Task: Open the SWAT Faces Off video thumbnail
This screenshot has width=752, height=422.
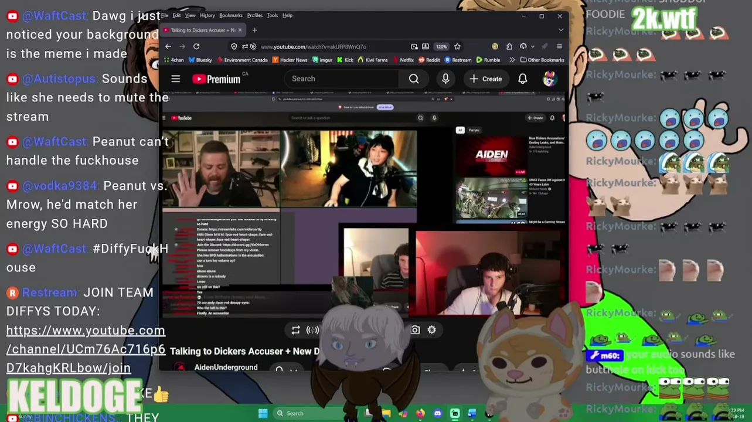Action: click(x=491, y=198)
